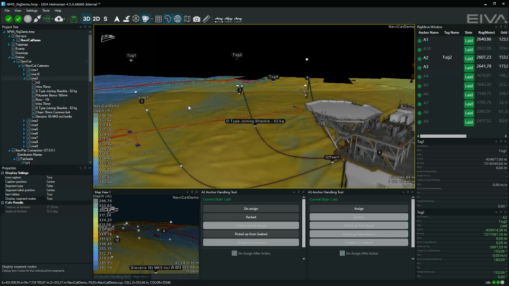Expand the Line3 tree node
Viewport: 509px width, 286px height.
pos(24,121)
